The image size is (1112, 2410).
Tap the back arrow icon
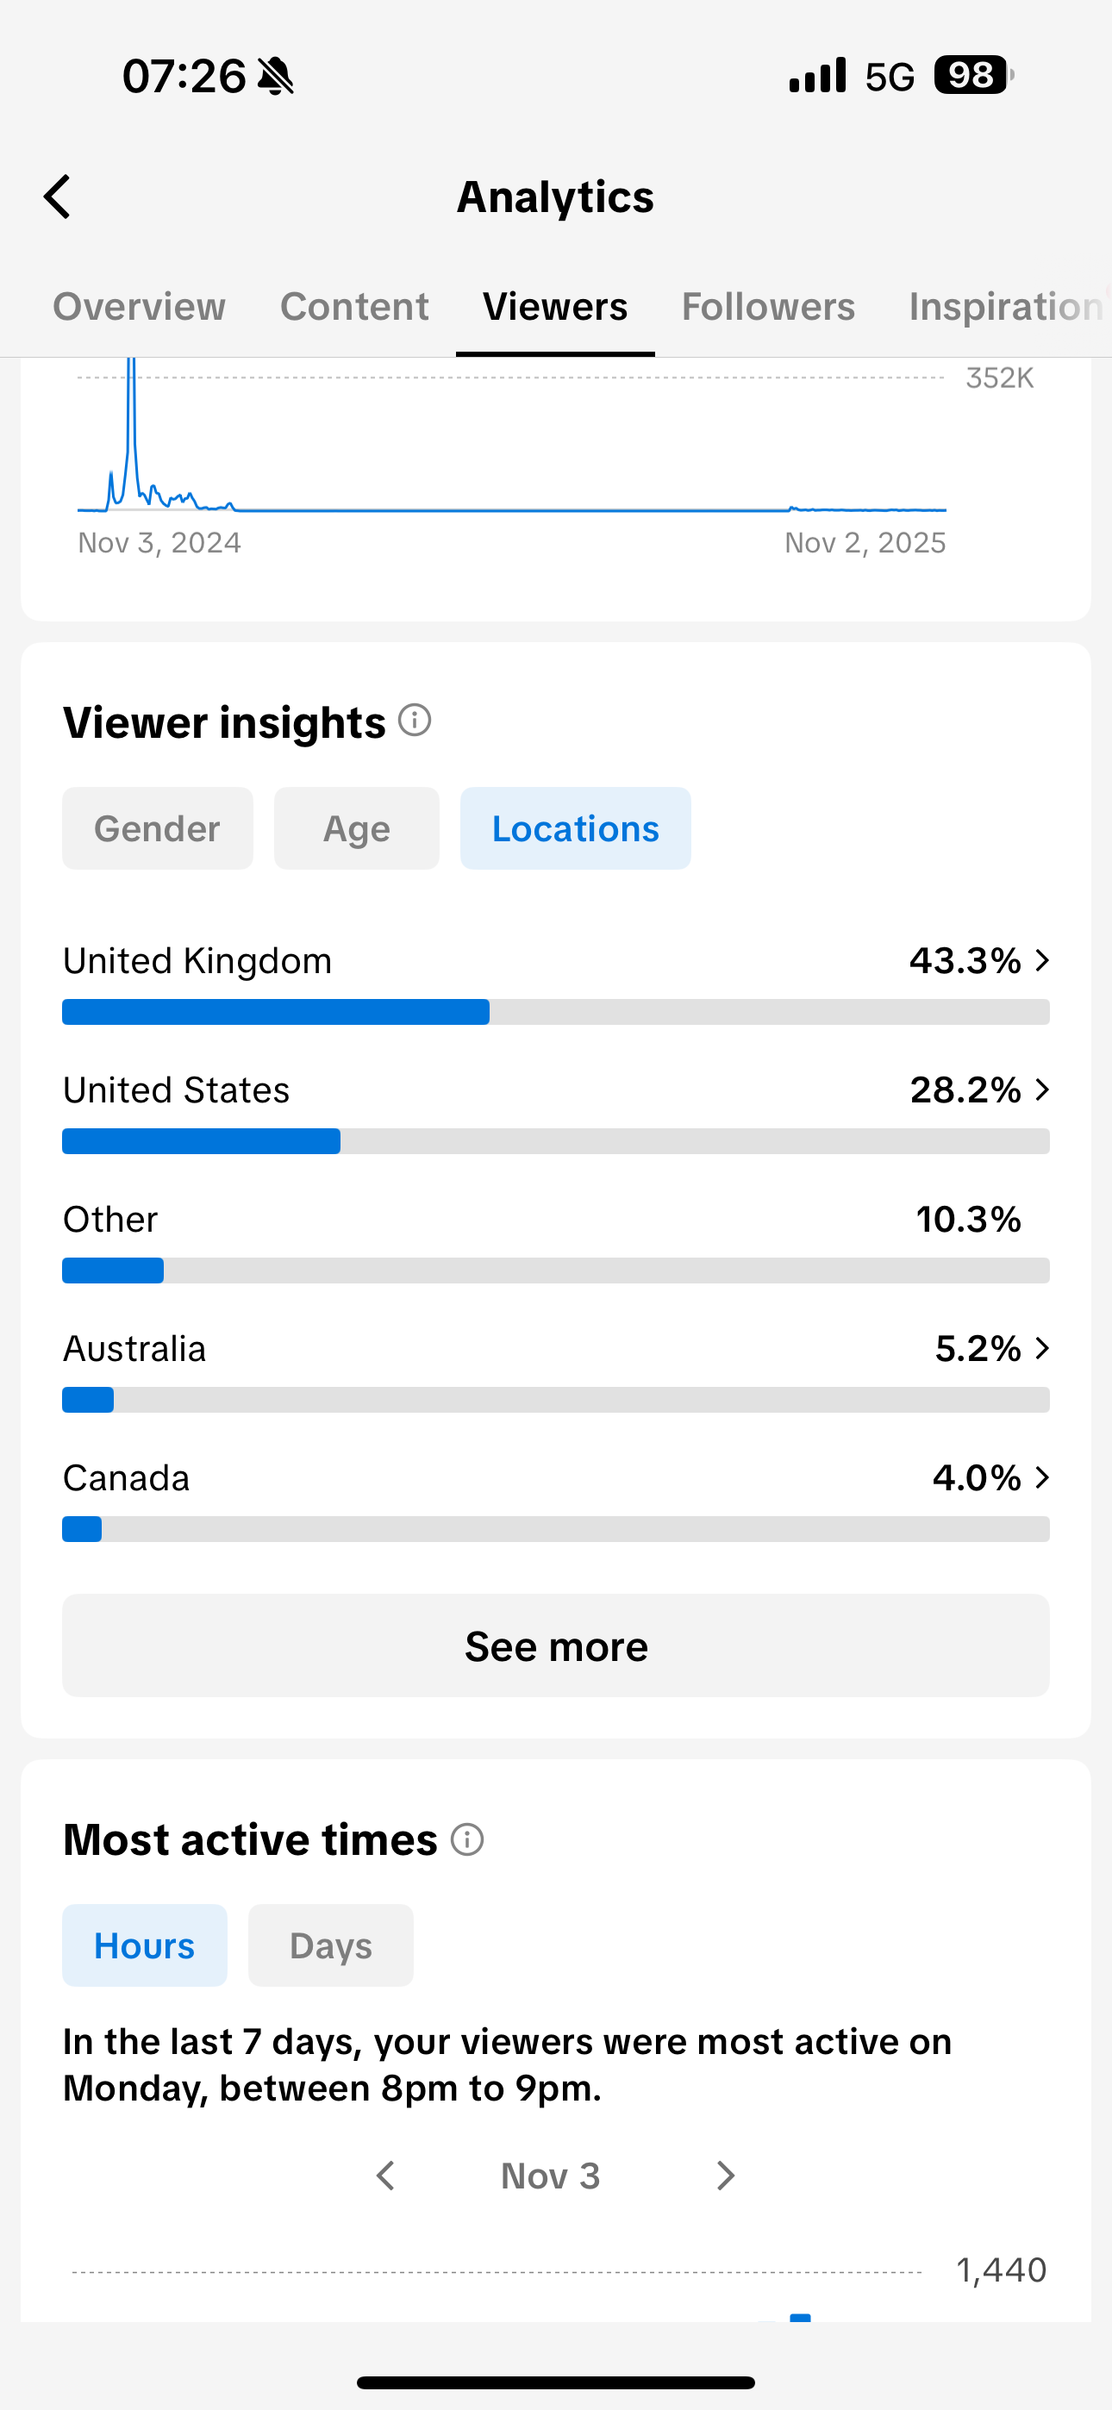click(x=57, y=197)
